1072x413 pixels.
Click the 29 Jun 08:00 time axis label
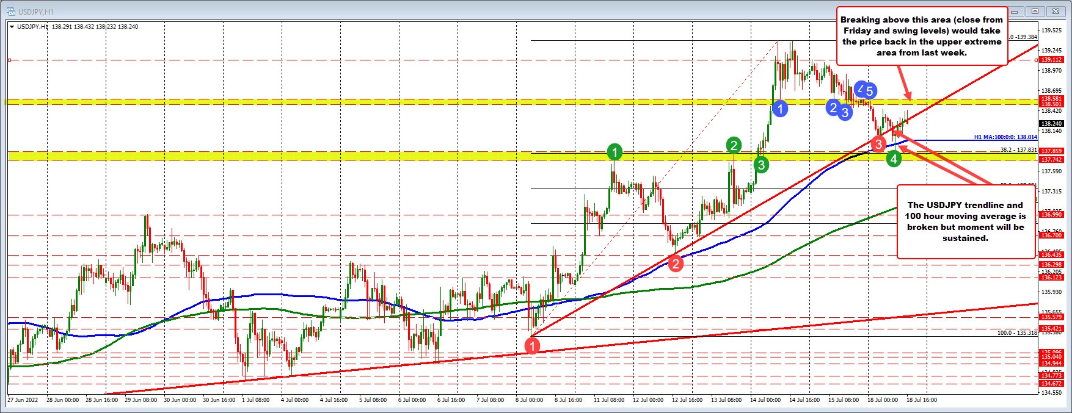click(x=140, y=400)
